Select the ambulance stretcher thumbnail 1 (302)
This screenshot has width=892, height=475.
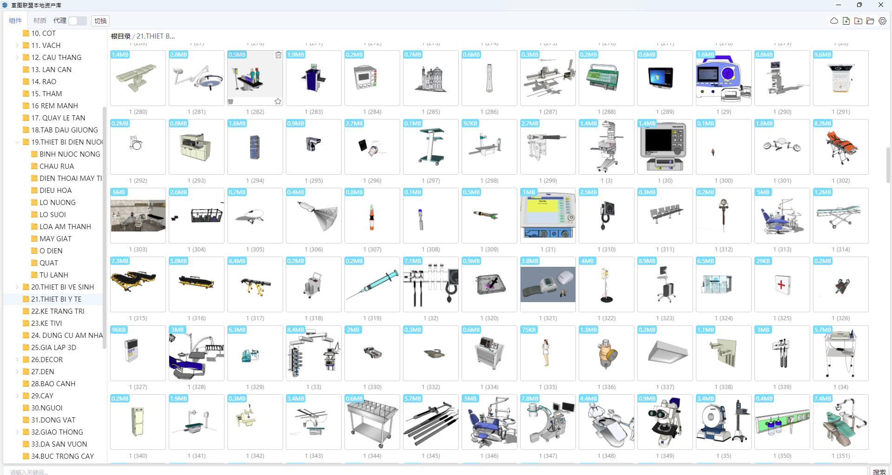tap(840, 147)
